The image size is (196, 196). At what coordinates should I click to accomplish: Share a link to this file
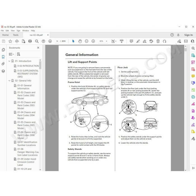coord(179,41)
